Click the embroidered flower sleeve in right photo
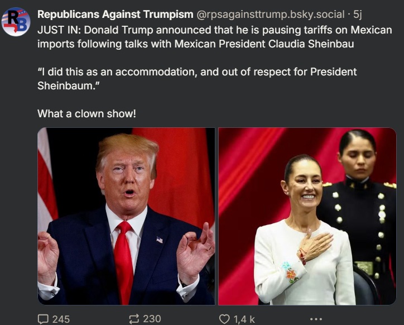Screen dimensions: 404x325 pyautogui.click(x=290, y=273)
